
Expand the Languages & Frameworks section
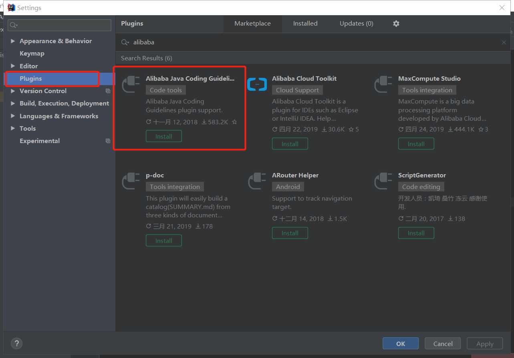click(x=13, y=116)
